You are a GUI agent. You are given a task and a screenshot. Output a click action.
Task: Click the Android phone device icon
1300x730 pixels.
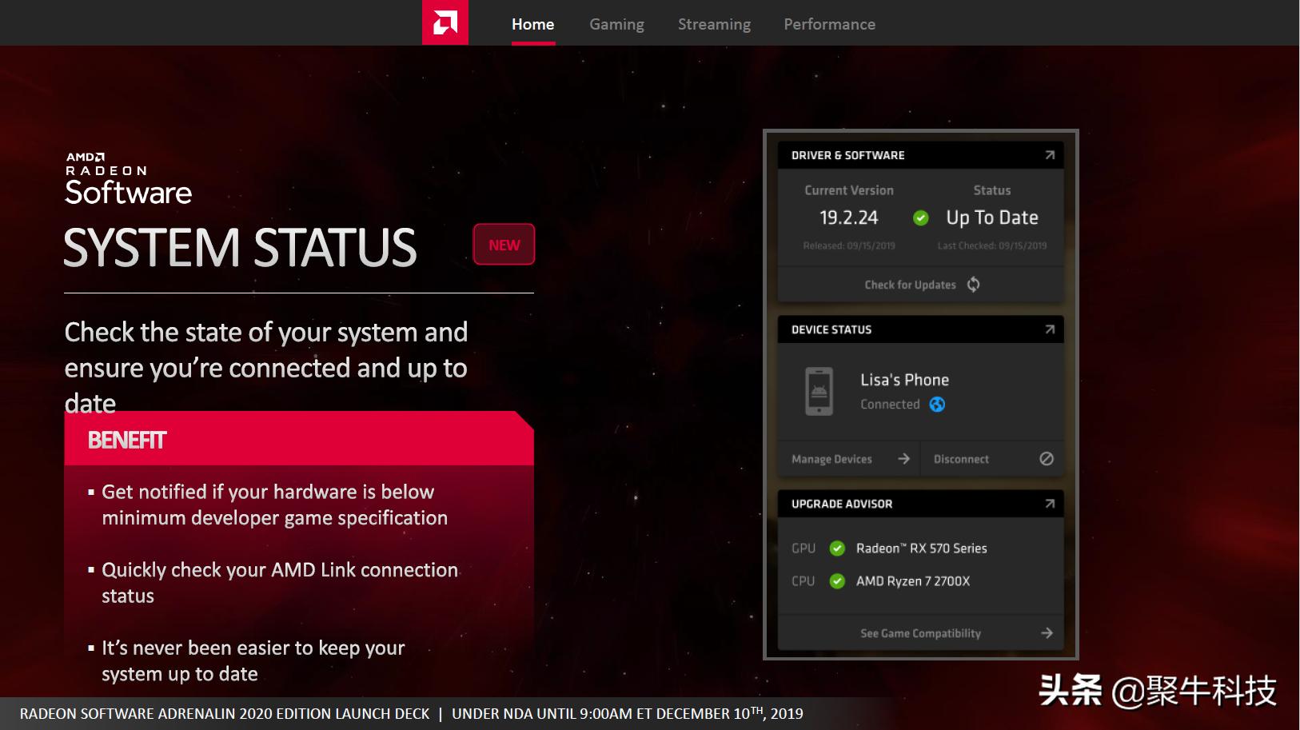(x=819, y=391)
